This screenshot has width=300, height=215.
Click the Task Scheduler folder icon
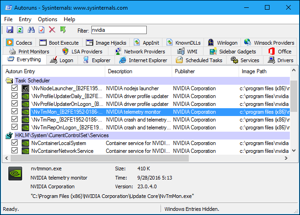[9, 80]
